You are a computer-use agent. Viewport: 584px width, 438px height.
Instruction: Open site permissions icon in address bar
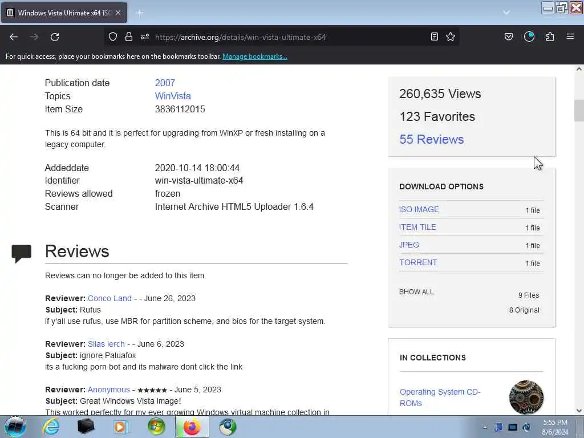click(145, 36)
